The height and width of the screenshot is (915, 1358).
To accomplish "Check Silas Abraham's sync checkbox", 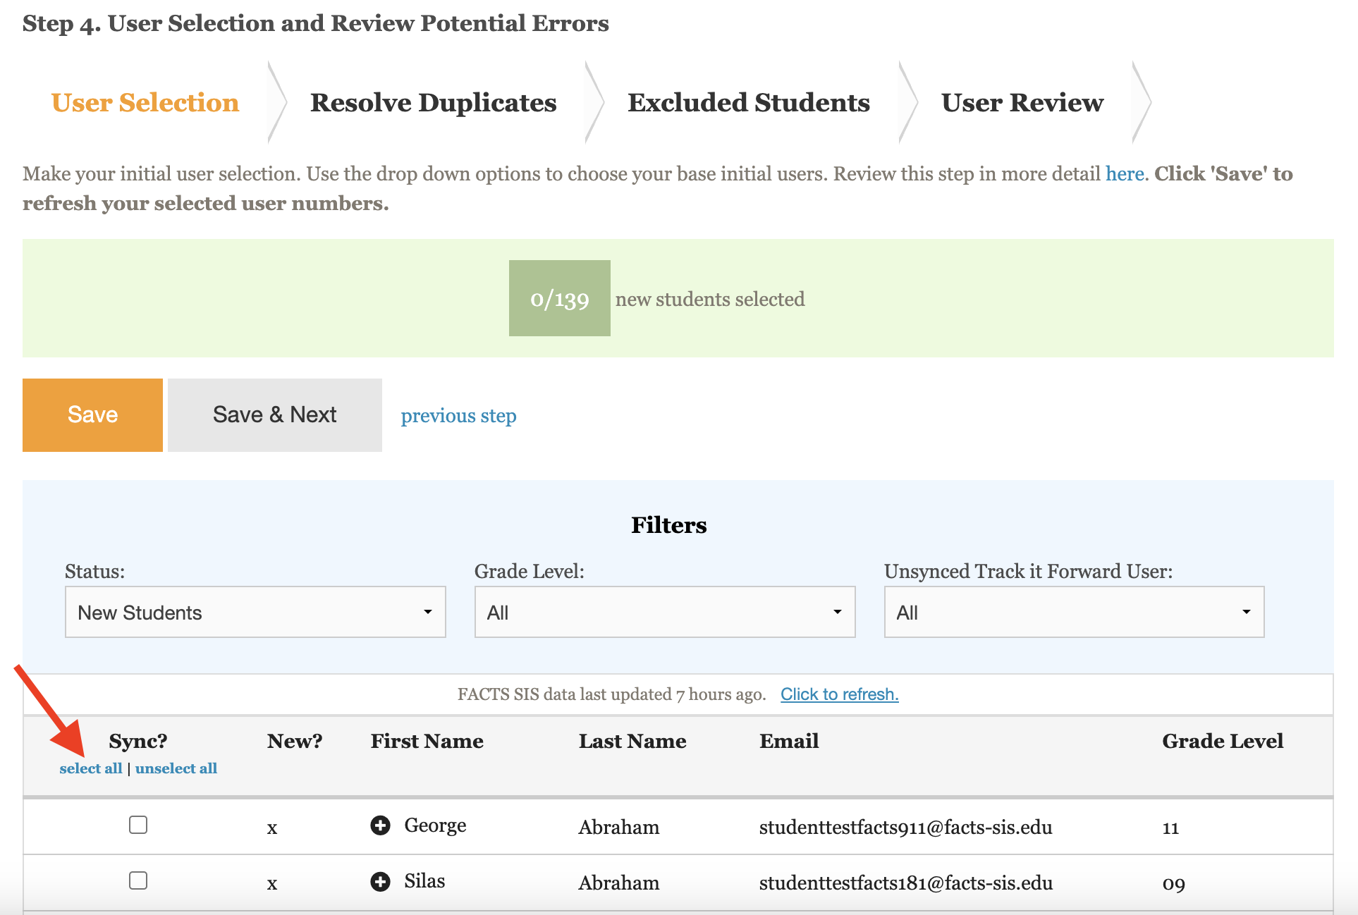I will point(138,880).
